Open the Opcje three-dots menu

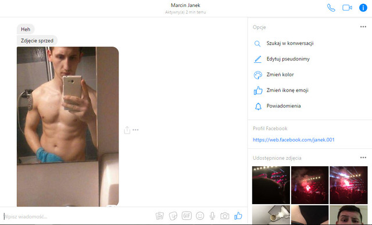click(x=363, y=27)
